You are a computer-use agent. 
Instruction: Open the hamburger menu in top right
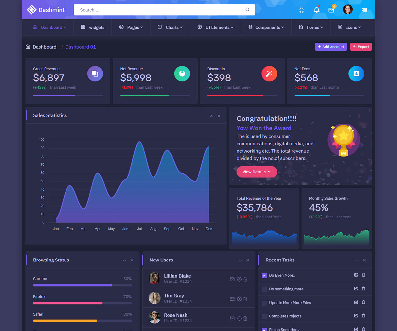364,10
